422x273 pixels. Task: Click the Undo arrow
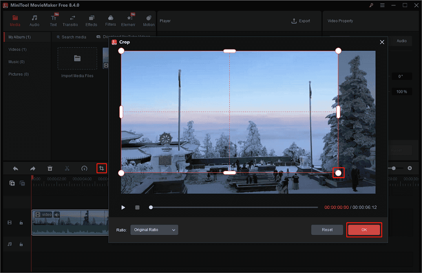point(15,168)
